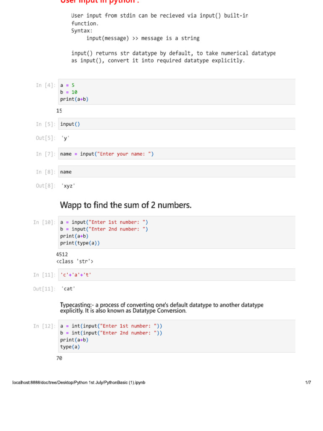
Task: Click the In [12] int(input()) code cell
Action: coord(177,336)
